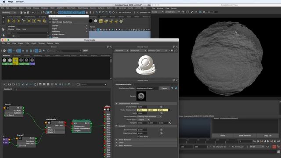
Task: Toggle the auto key button near the timeline
Action: [x=274, y=147]
